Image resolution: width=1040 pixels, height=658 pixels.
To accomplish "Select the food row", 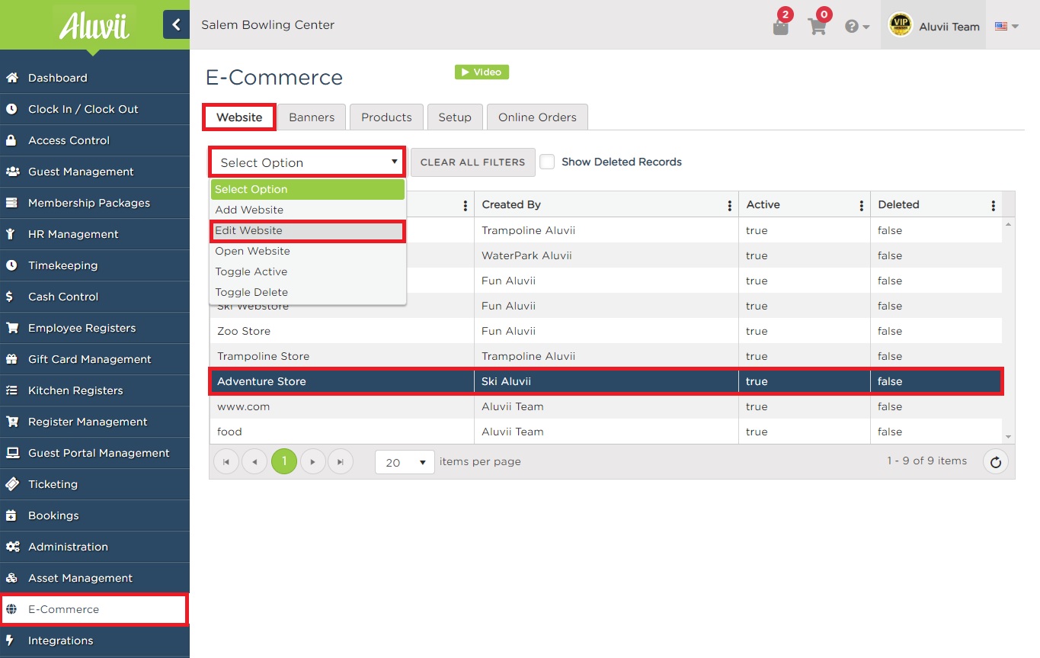I will (606, 432).
